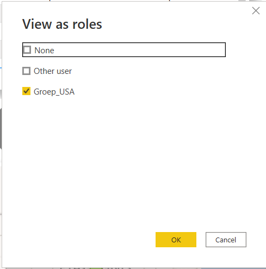Click the Groep_USA role name
The height and width of the screenshot is (269, 266).
coord(54,92)
